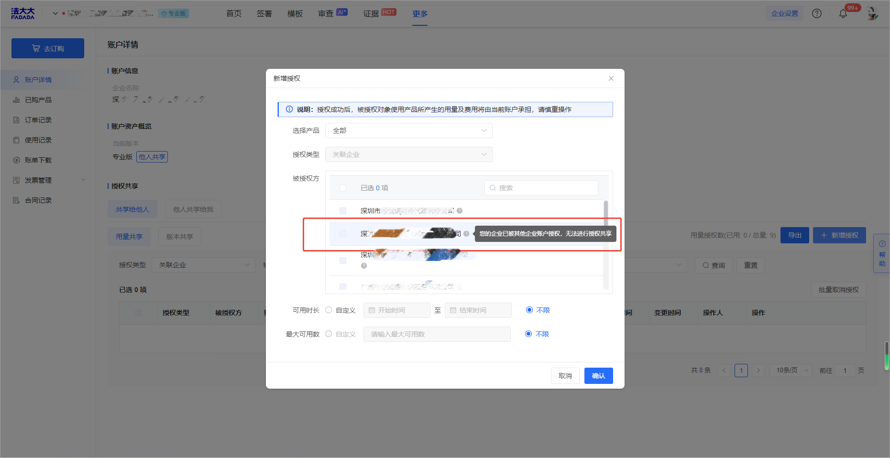Viewport: 890px width, 458px height.
Task: Click the 去订购 button
Action: [48, 48]
